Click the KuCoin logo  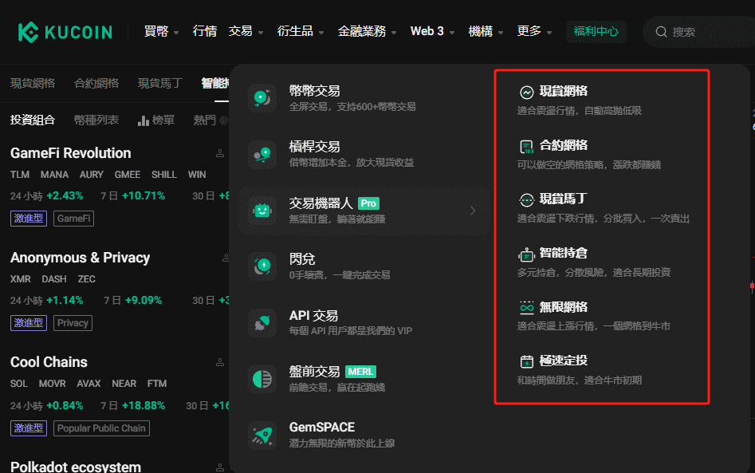(65, 32)
